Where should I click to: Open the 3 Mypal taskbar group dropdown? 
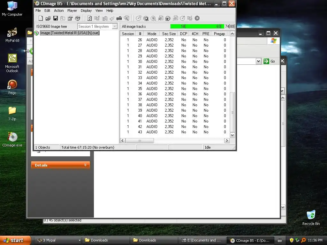point(80,241)
